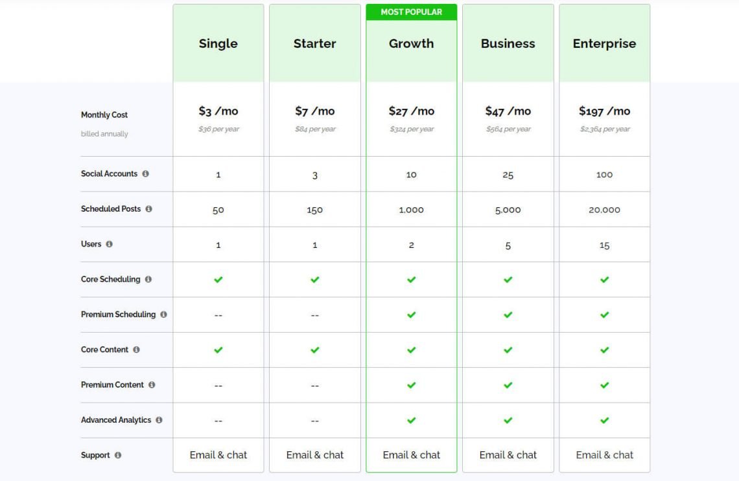Choose the Growth plan heading
The width and height of the screenshot is (739, 481).
412,43
